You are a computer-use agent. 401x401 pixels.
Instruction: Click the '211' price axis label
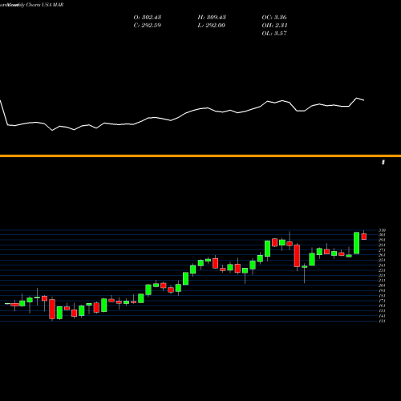tap(382, 281)
